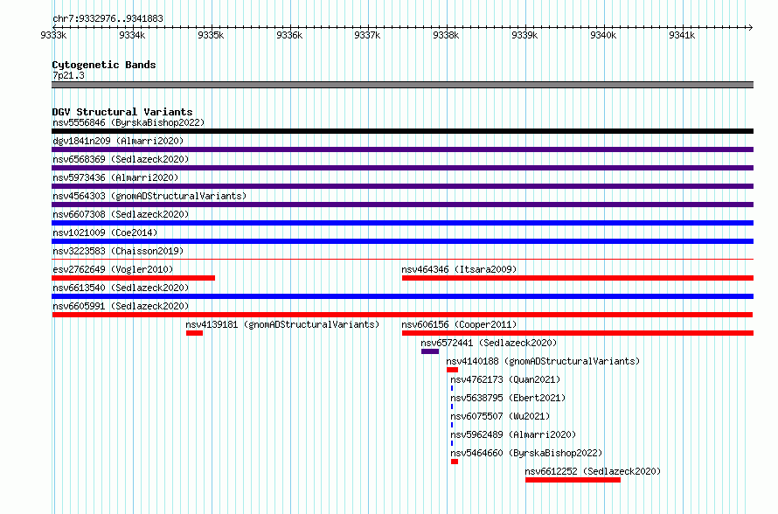
Task: Open esv2762649 (Vogler2010) label
Action: tap(113, 269)
